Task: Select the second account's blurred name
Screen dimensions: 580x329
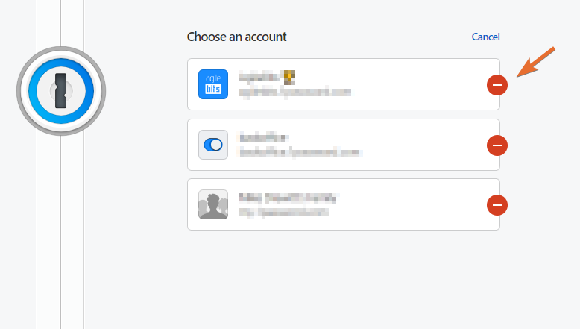Action: [x=263, y=137]
